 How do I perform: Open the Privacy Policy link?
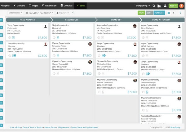(15, 127)
